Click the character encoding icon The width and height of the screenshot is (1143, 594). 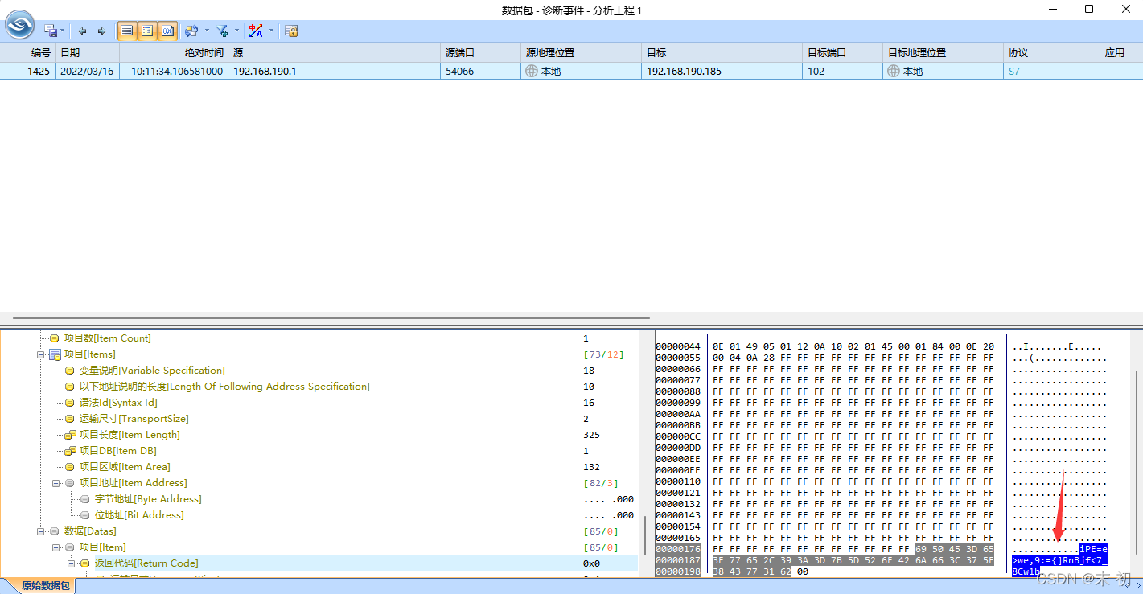[x=256, y=31]
